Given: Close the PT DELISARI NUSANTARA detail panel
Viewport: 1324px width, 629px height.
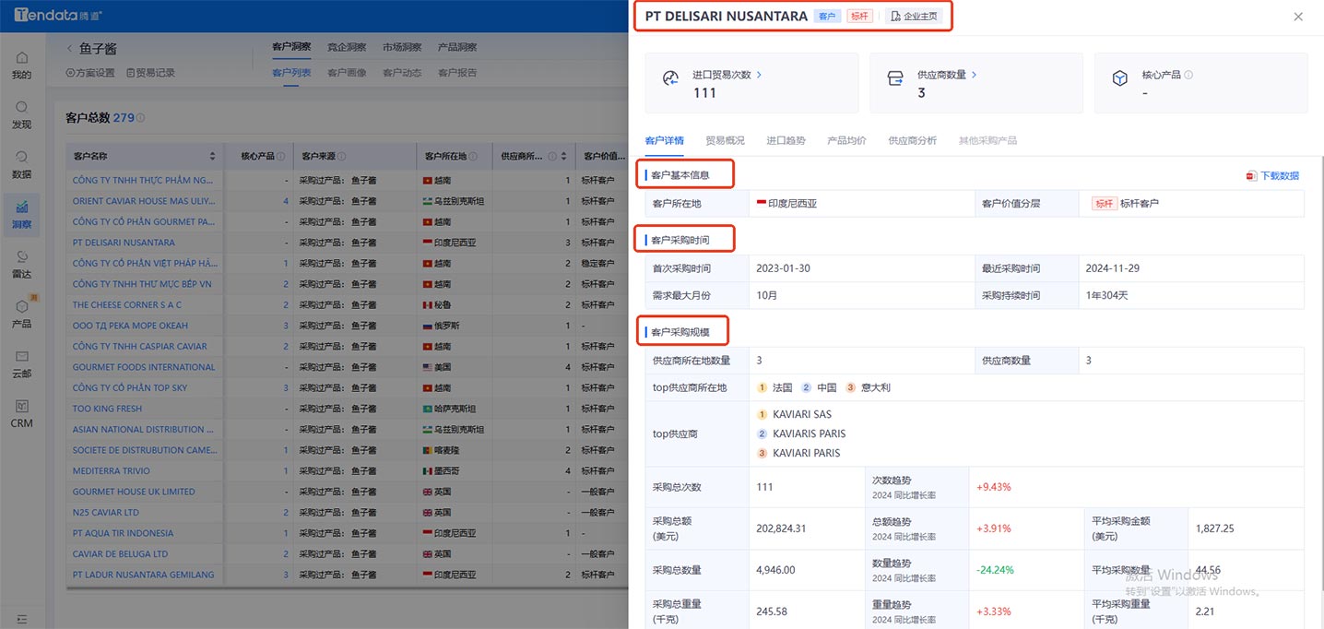Looking at the screenshot, I should click(1298, 17).
